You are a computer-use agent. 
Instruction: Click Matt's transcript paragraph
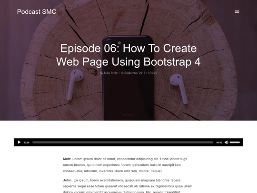pyautogui.click(x=125, y=165)
